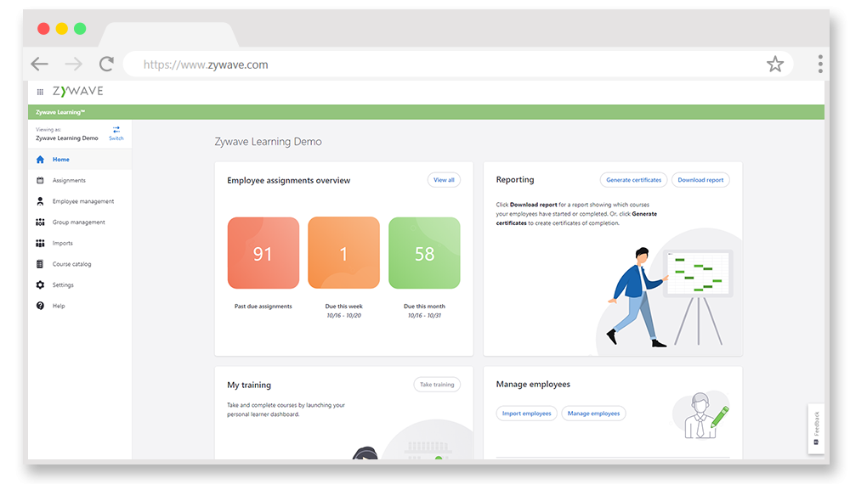Select Group management in sidebar
Image resolution: width=850 pixels, height=484 pixels.
click(80, 222)
